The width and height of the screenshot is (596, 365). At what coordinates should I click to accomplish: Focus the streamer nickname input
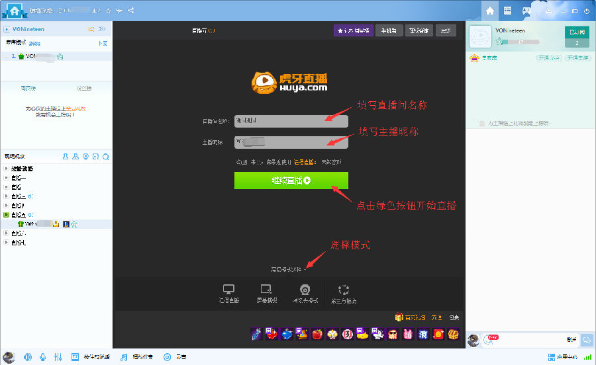(291, 142)
